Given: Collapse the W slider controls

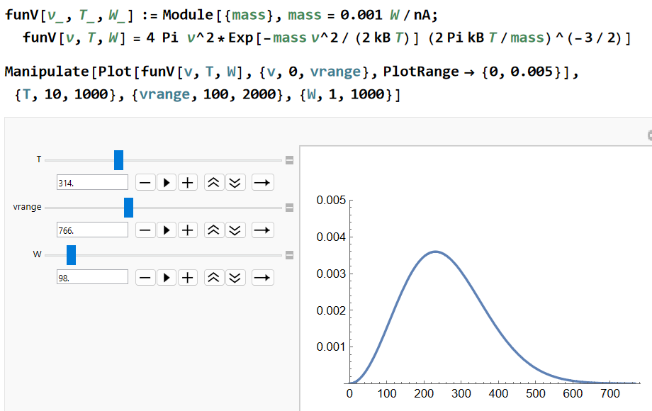Looking at the screenshot, I should click(x=289, y=255).
